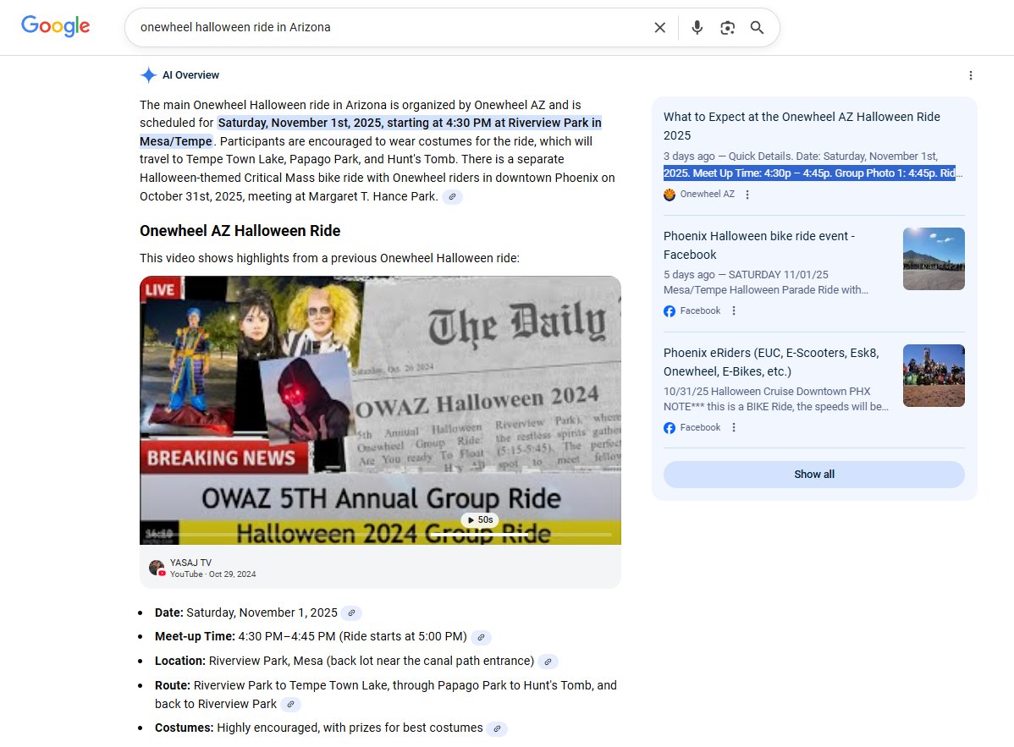1014x747 pixels.
Task: Click the Facebook icon under the bike ride event
Action: pyautogui.click(x=670, y=310)
